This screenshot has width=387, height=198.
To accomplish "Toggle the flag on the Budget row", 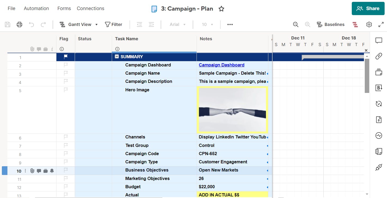I will [x=65, y=187].
